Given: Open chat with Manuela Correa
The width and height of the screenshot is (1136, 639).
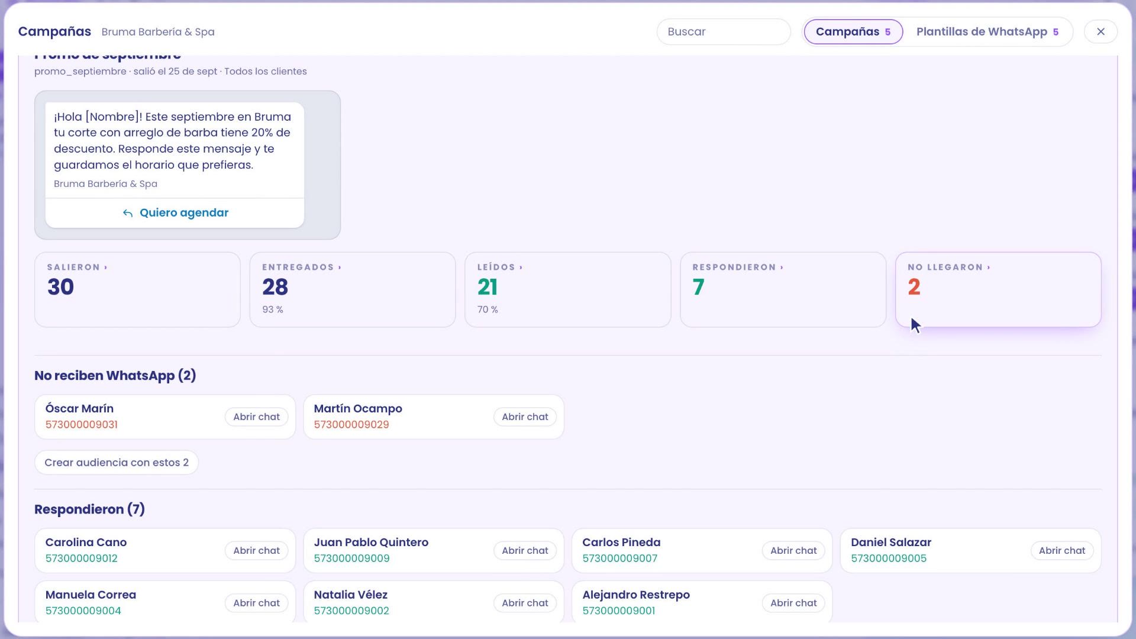Looking at the screenshot, I should click(x=256, y=603).
